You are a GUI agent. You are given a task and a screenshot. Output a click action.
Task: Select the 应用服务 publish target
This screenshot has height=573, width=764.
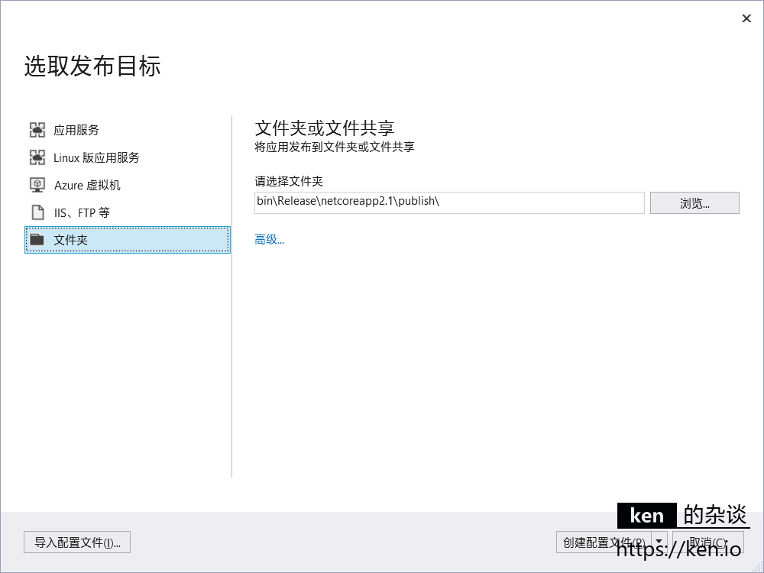click(x=127, y=130)
